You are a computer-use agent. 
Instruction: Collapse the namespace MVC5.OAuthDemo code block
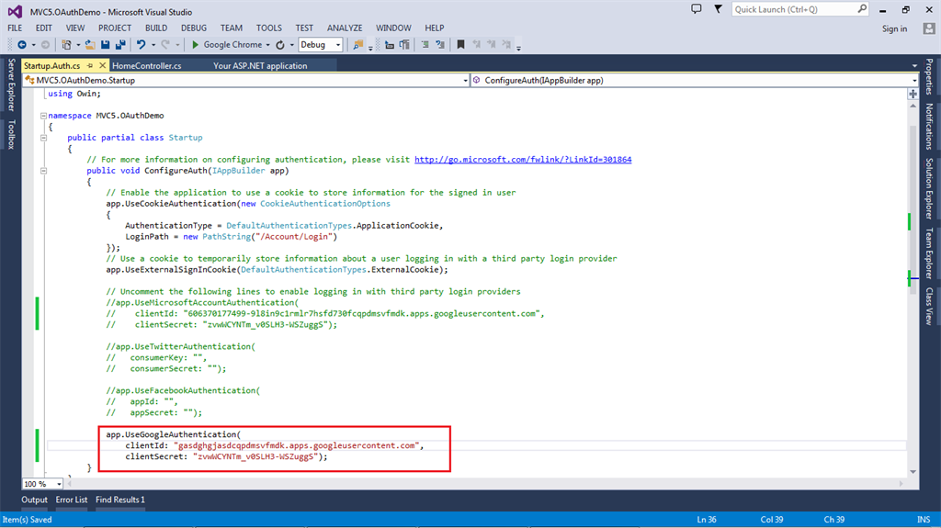43,117
